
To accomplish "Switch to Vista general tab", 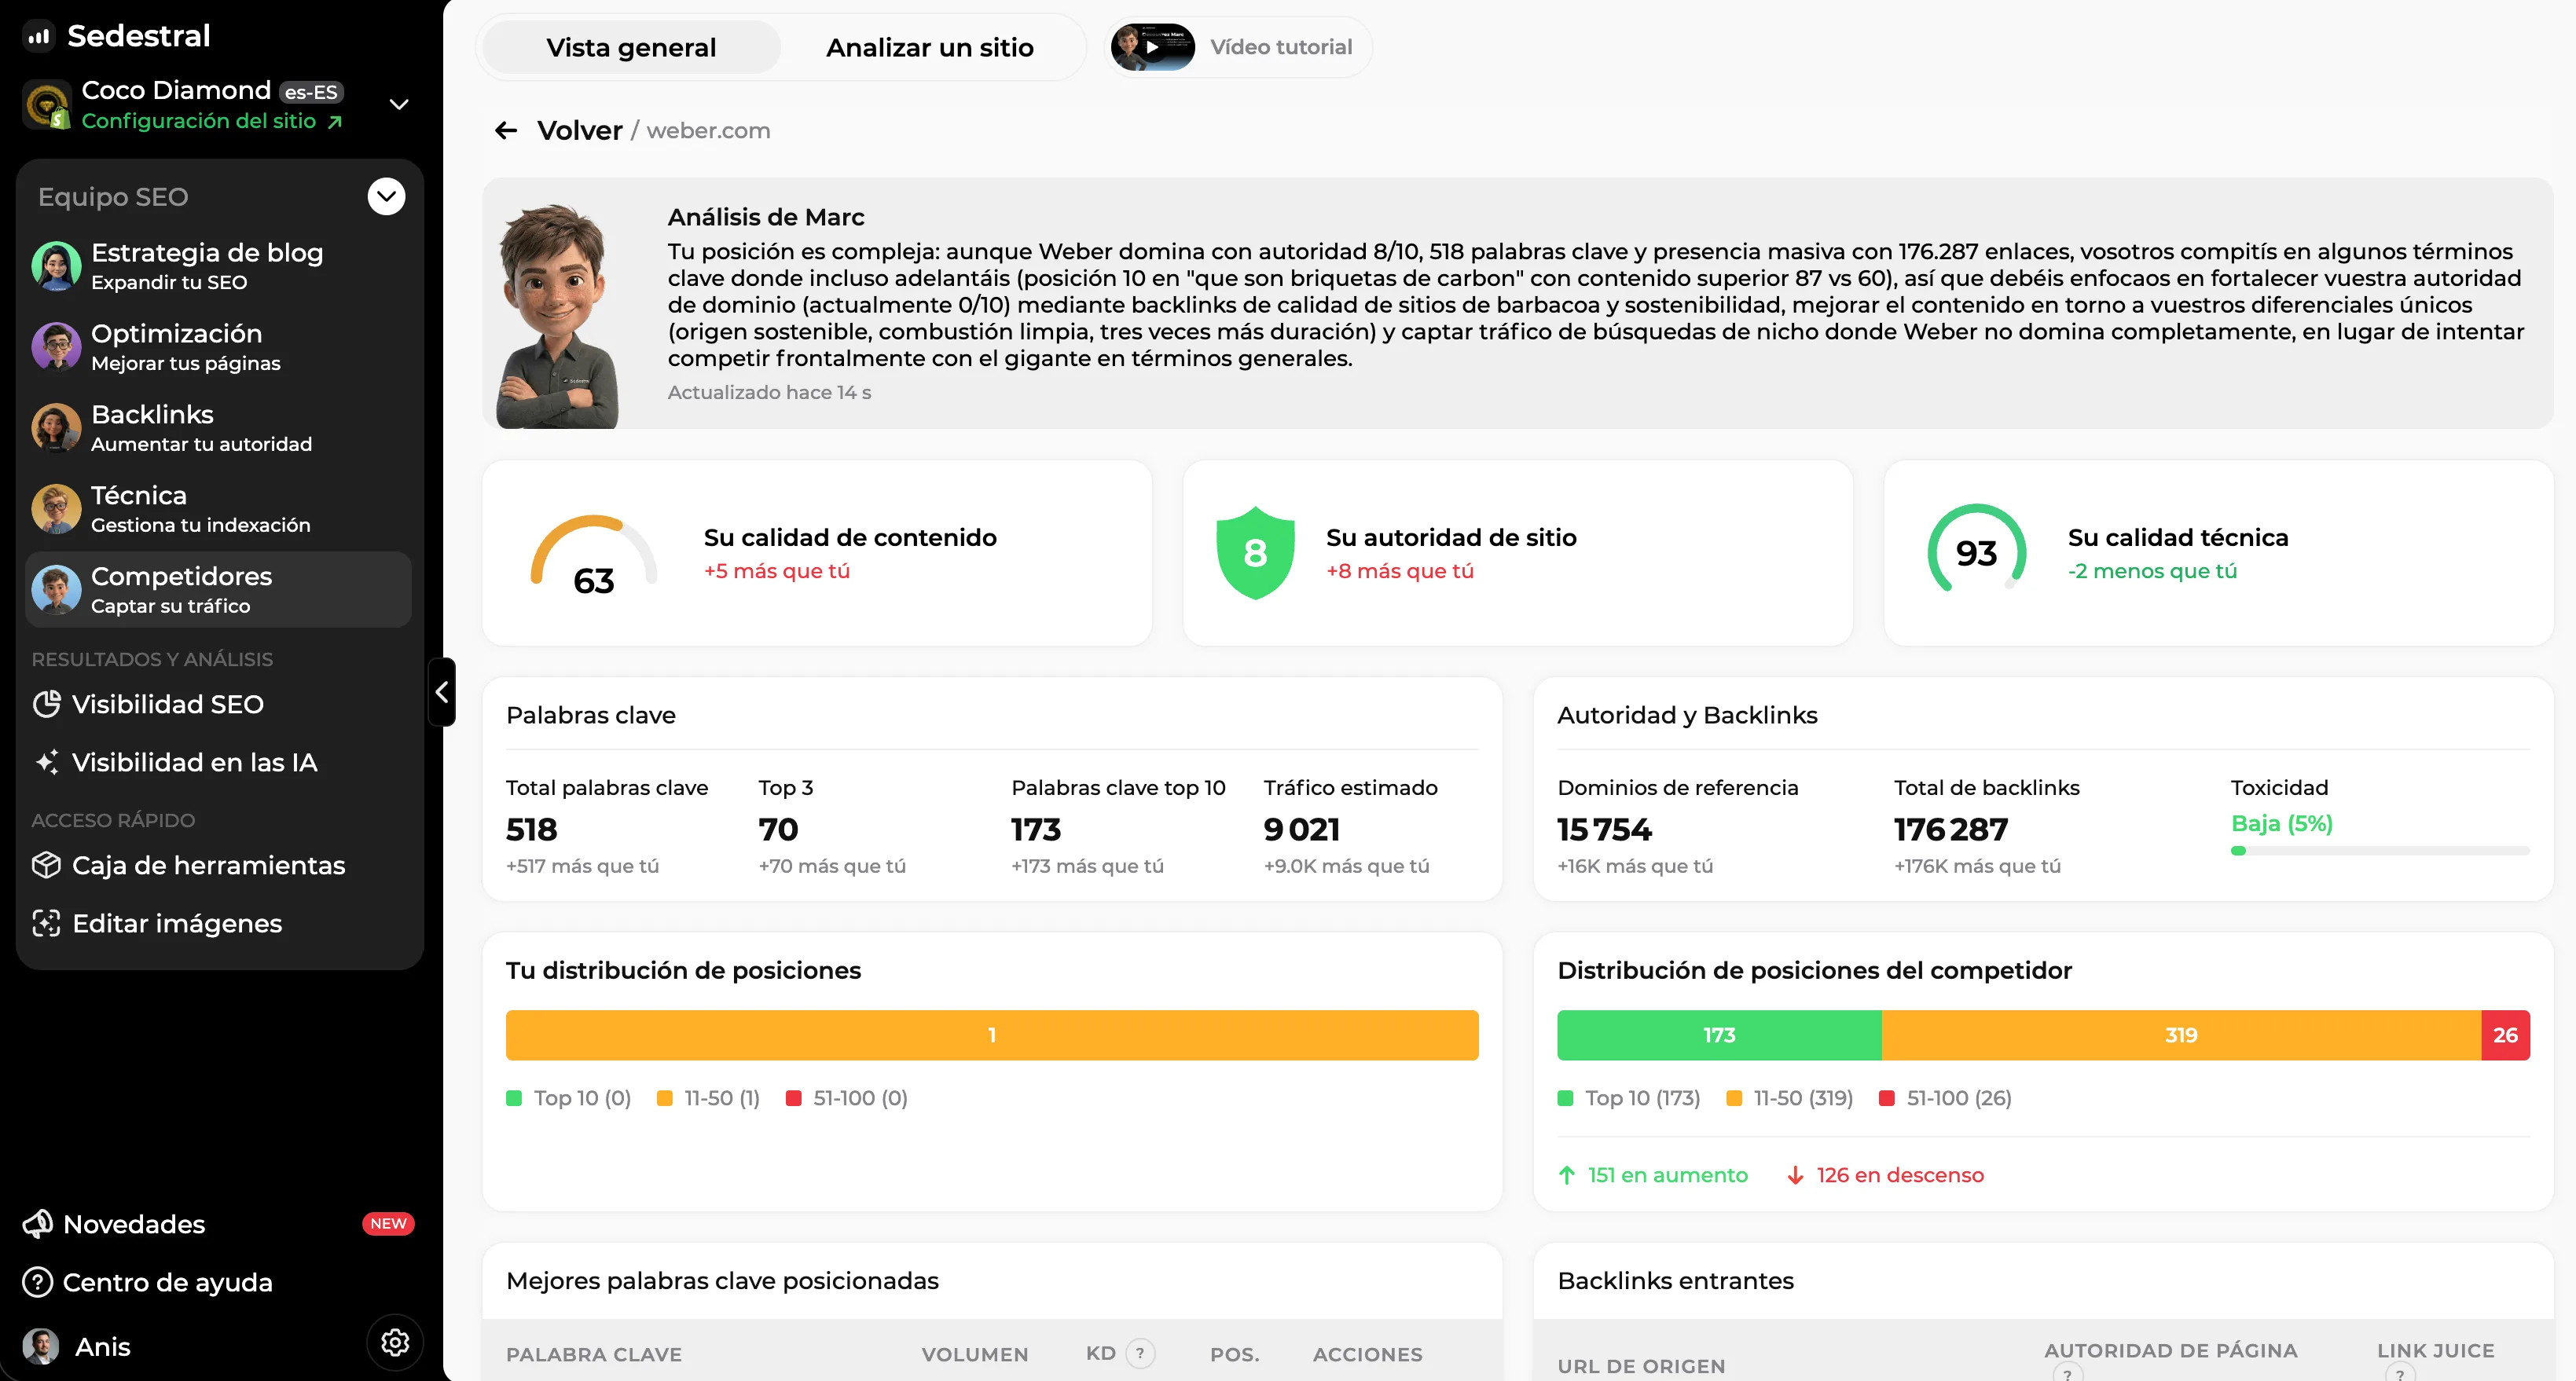I will coord(631,47).
